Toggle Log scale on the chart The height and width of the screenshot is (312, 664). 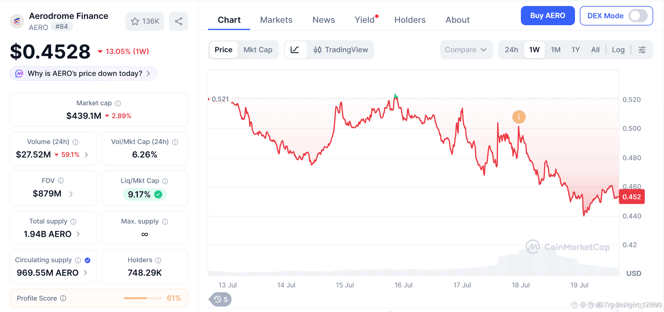tap(618, 50)
